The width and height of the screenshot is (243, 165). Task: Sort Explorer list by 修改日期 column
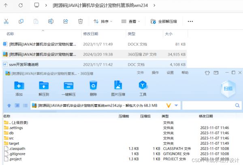coord(91,34)
